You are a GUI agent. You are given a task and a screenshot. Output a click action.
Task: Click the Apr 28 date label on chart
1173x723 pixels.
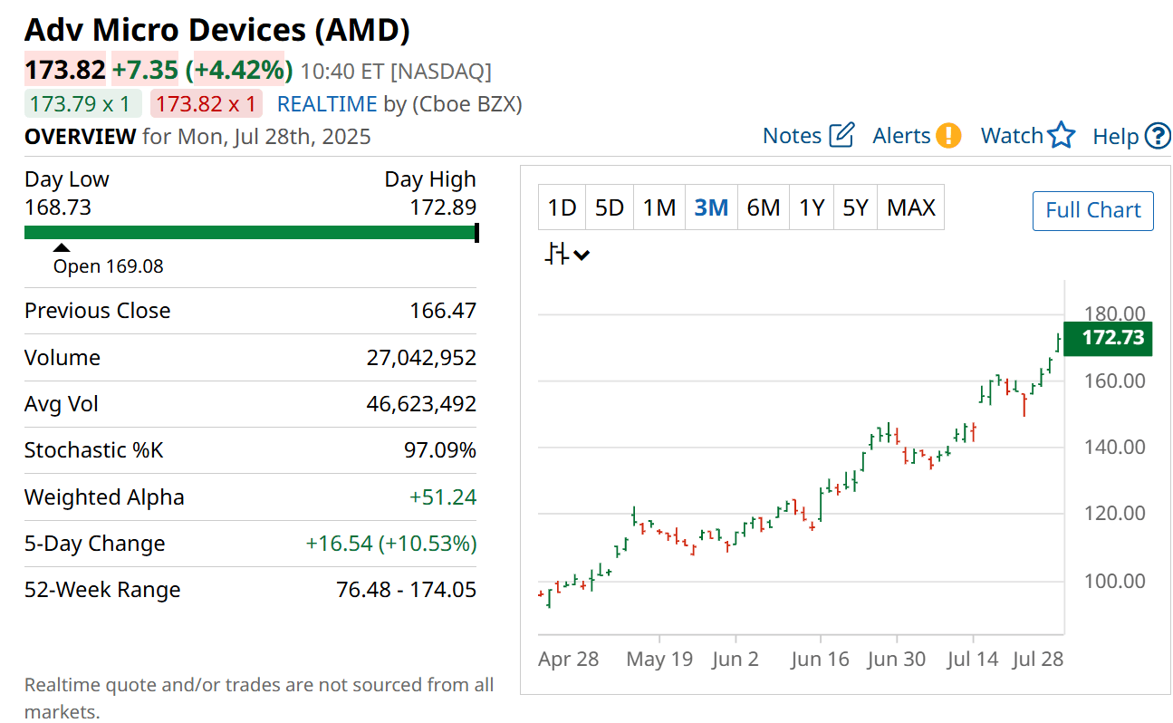(x=568, y=659)
